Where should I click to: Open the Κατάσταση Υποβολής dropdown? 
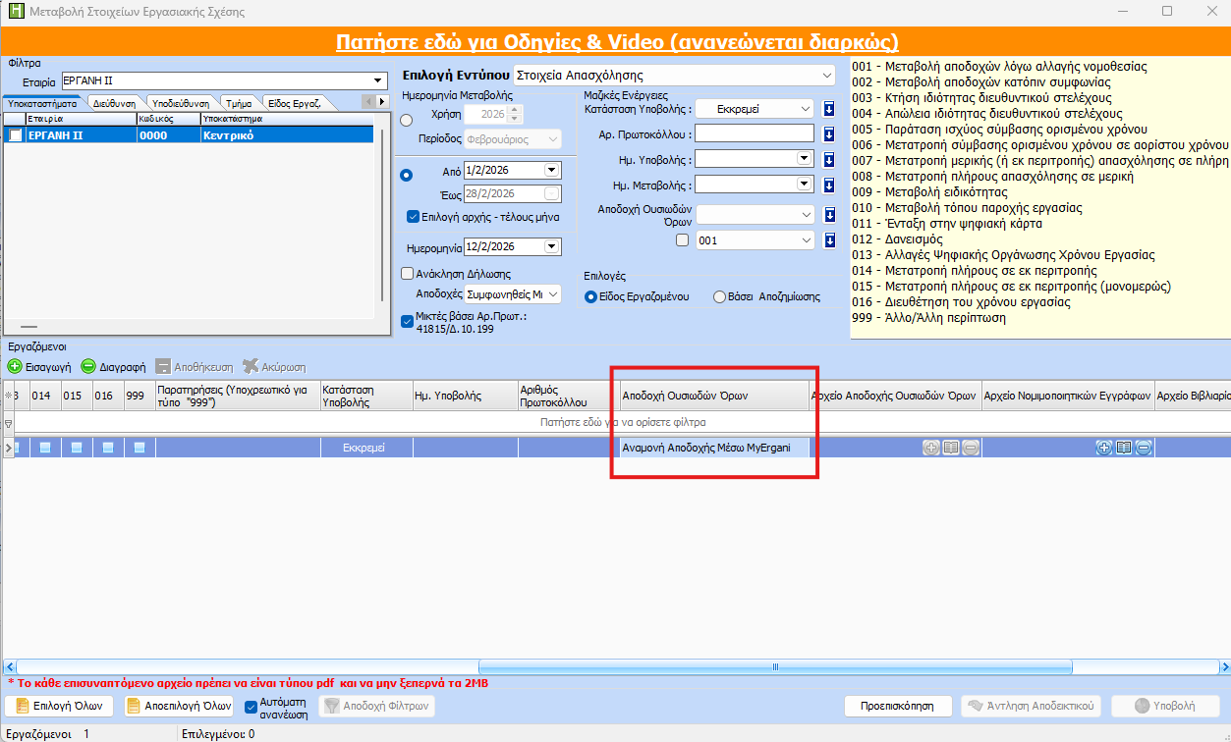point(806,109)
